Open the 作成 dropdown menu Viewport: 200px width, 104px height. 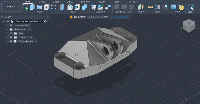pyautogui.click(x=39, y=12)
